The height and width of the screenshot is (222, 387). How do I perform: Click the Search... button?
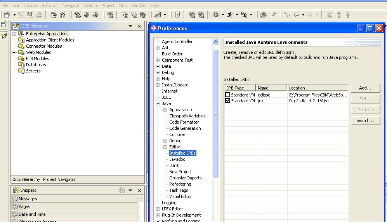click(x=365, y=120)
